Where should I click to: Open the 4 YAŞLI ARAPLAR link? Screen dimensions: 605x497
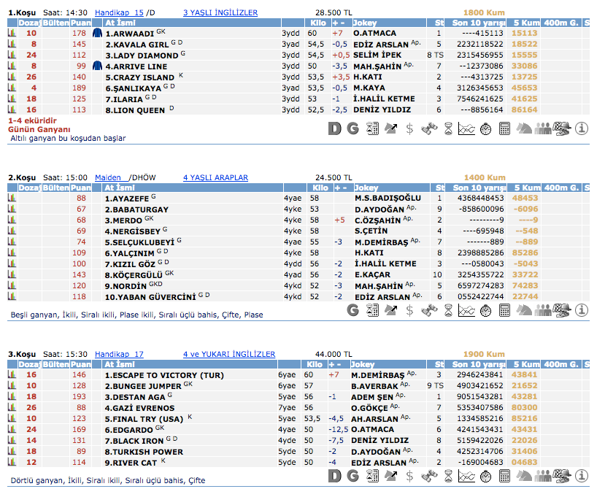[x=215, y=177]
